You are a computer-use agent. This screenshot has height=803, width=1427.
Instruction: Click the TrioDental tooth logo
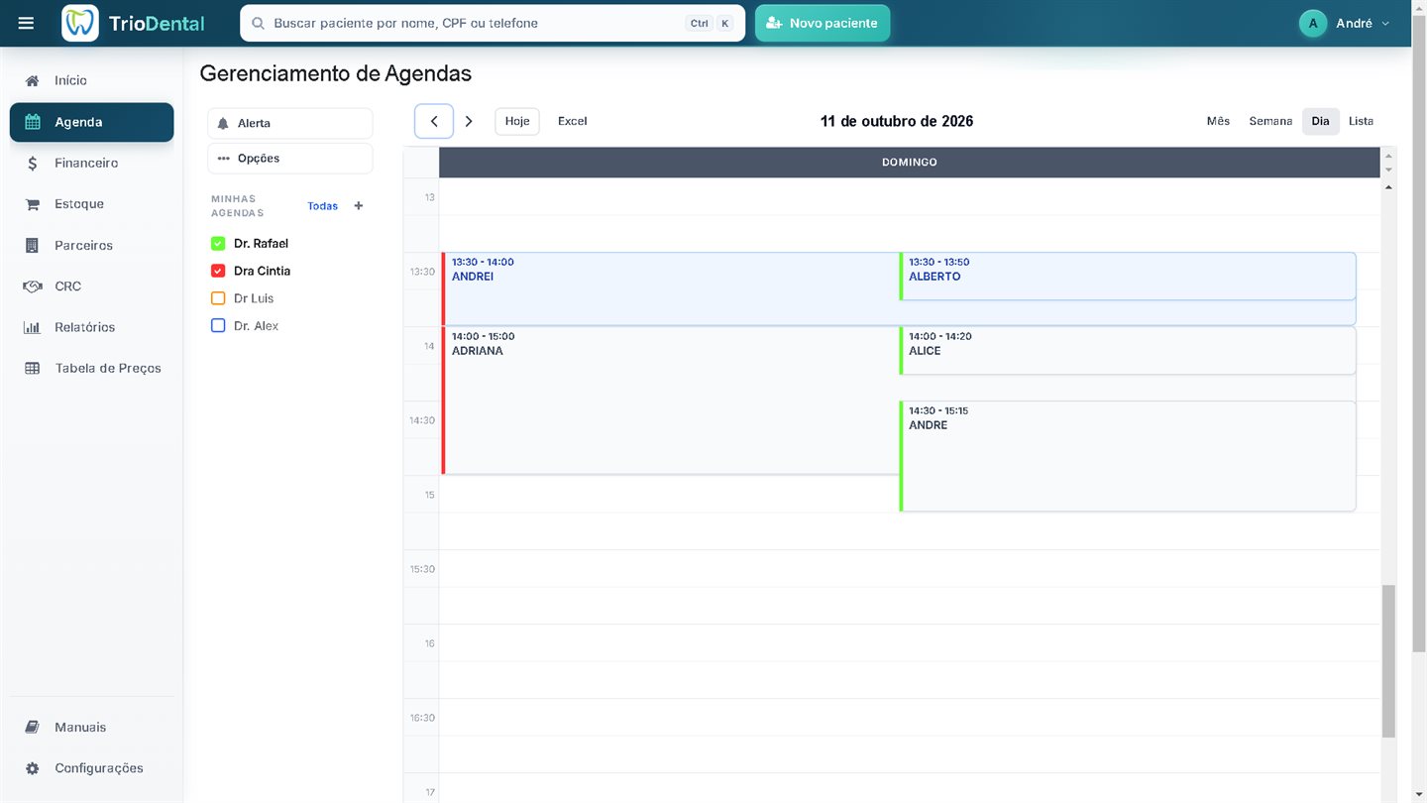80,23
